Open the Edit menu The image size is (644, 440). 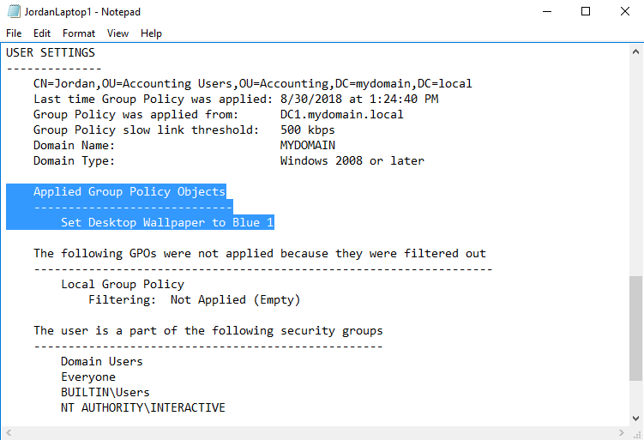pos(42,33)
